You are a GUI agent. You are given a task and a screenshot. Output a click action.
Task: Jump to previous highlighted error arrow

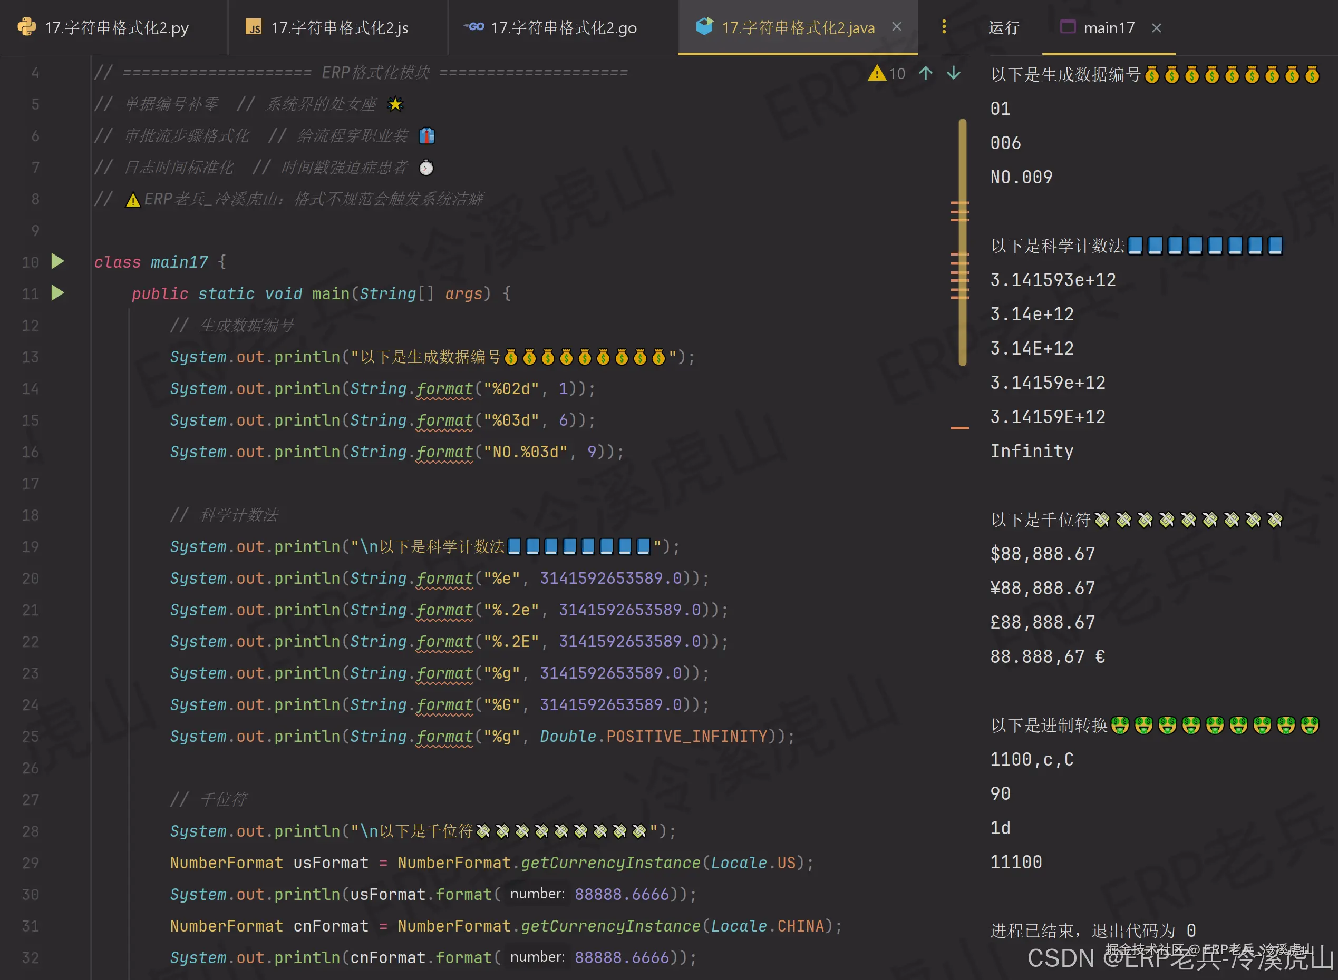[x=925, y=73]
